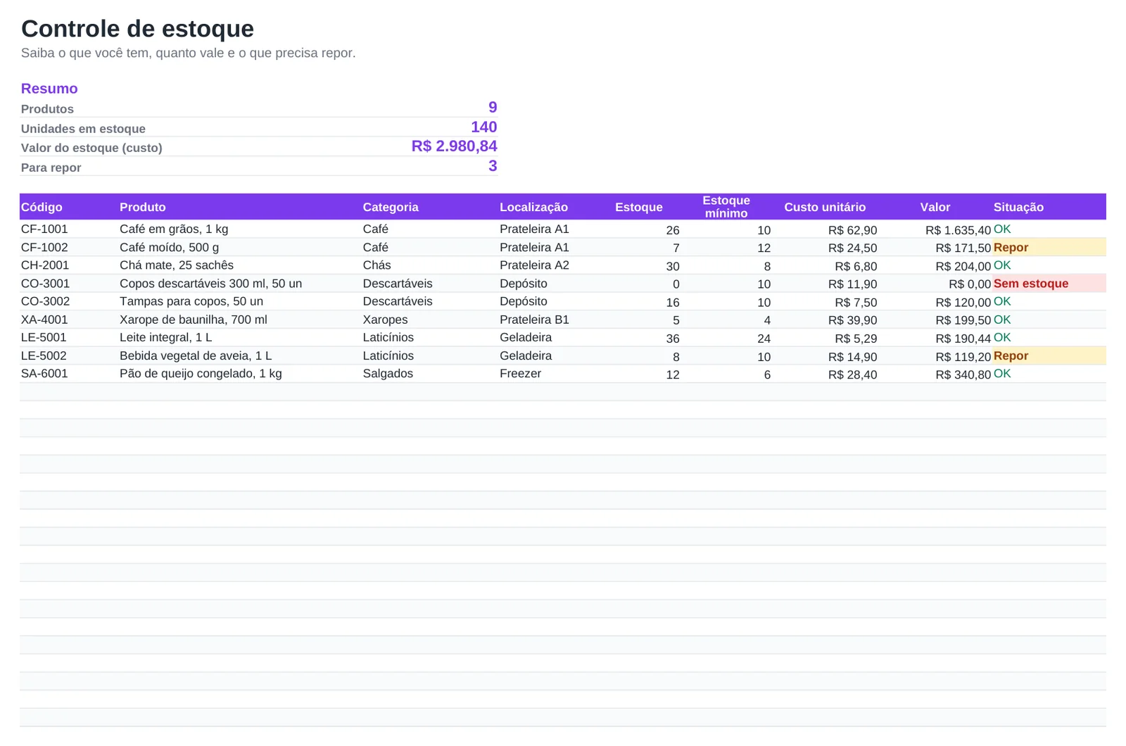Click the 'Café moído, 500 g' product cell
1126x746 pixels.
169,248
